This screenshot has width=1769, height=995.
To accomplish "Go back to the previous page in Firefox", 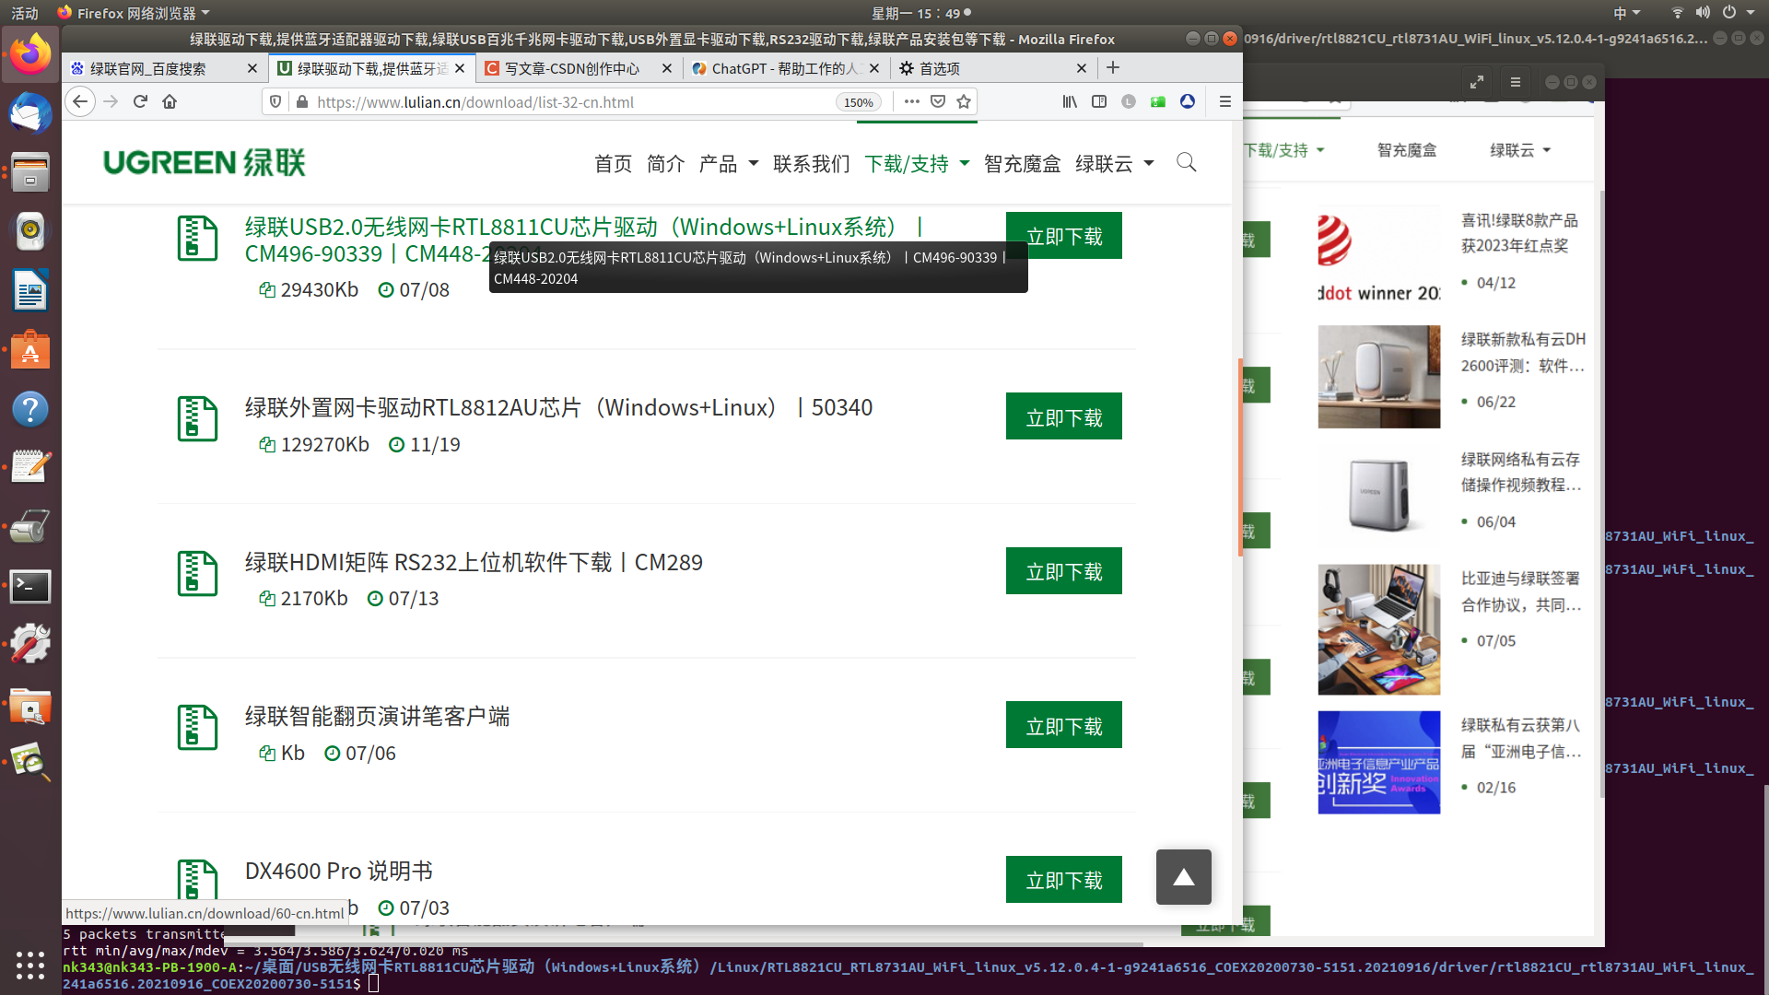I will point(81,102).
